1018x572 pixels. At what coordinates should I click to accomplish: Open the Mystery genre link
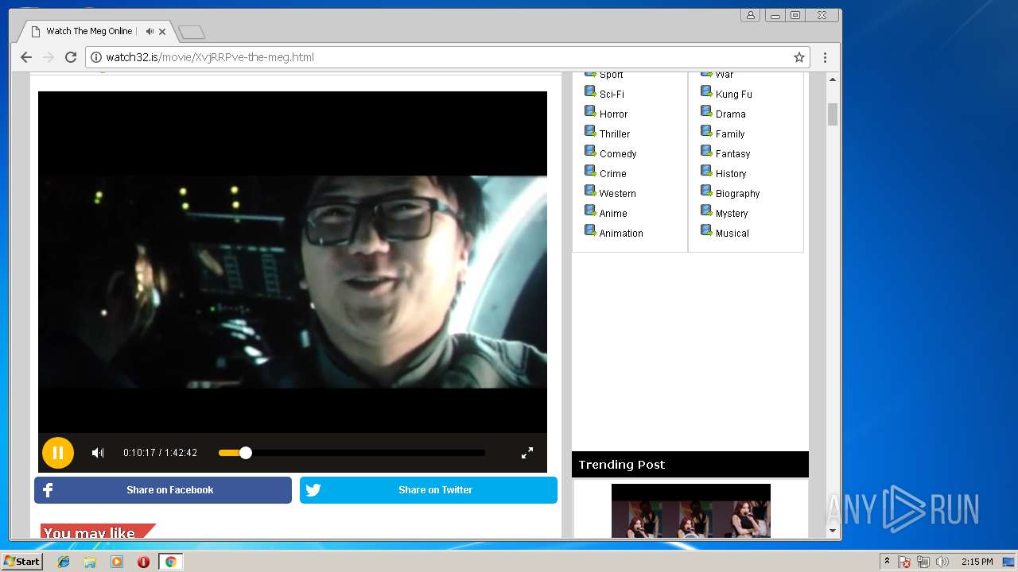pyautogui.click(x=732, y=213)
